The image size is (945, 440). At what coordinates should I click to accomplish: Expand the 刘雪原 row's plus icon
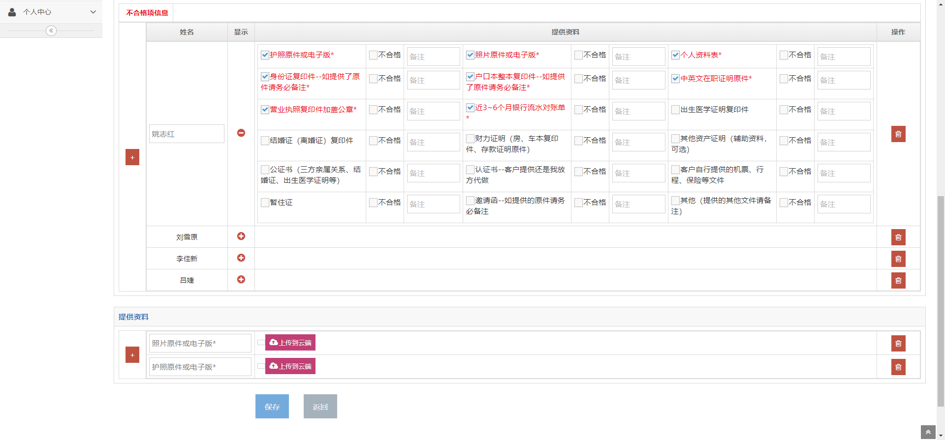point(241,236)
